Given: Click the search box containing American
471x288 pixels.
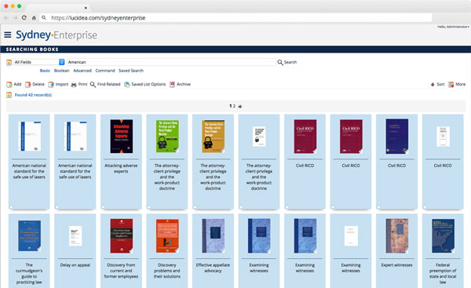Looking at the screenshot, I should tap(171, 62).
